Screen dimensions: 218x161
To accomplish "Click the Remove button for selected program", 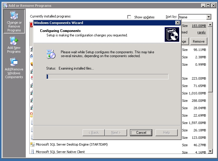I will click(x=199, y=41).
